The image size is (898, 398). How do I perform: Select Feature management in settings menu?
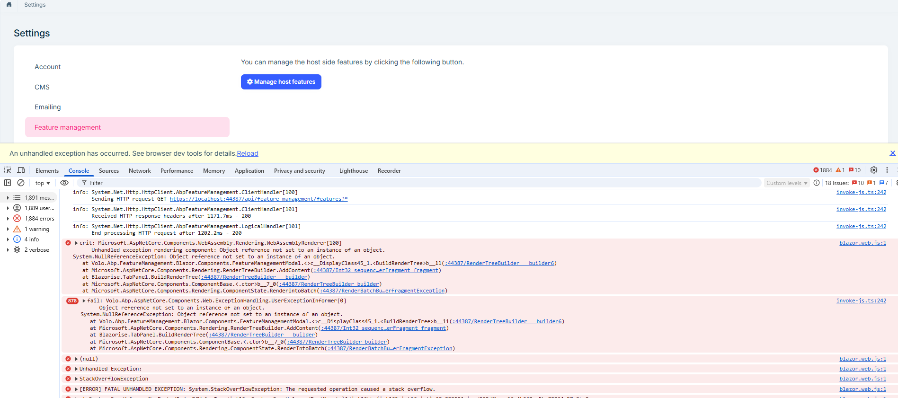(x=127, y=127)
